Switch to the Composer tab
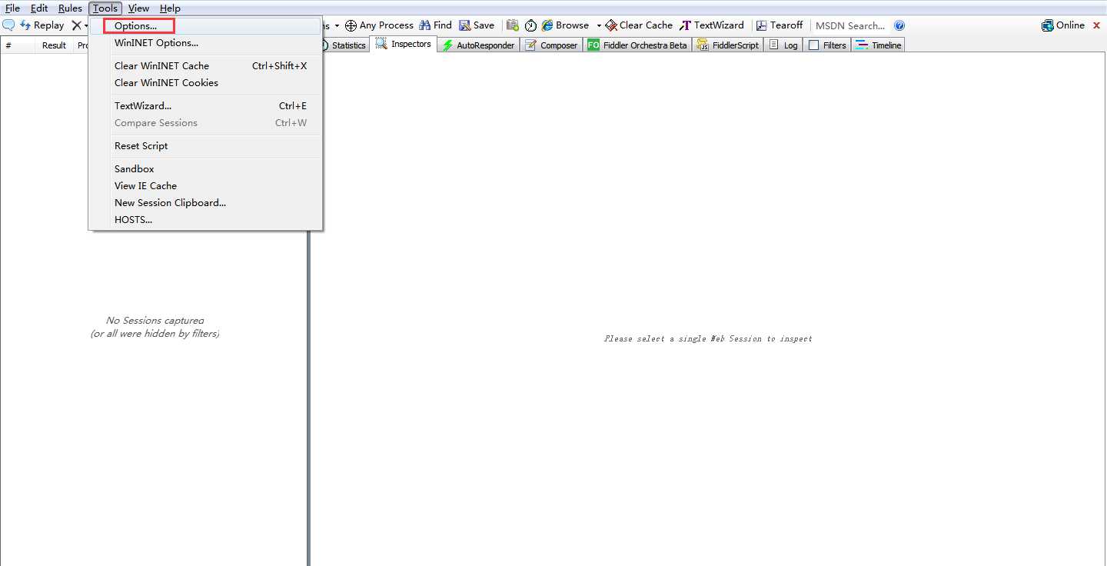 coord(551,45)
